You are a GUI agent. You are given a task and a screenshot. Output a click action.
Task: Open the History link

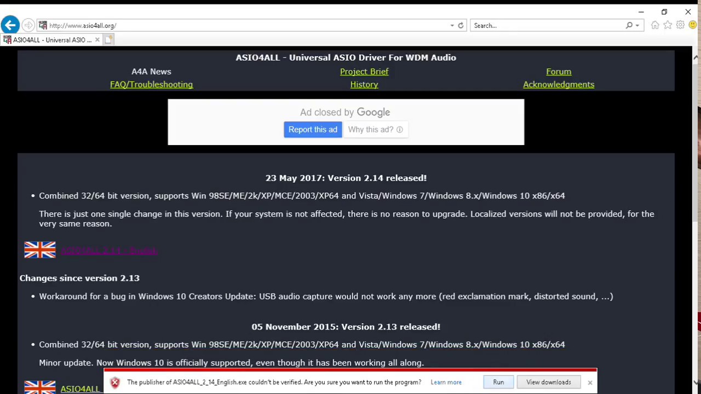[x=364, y=85]
